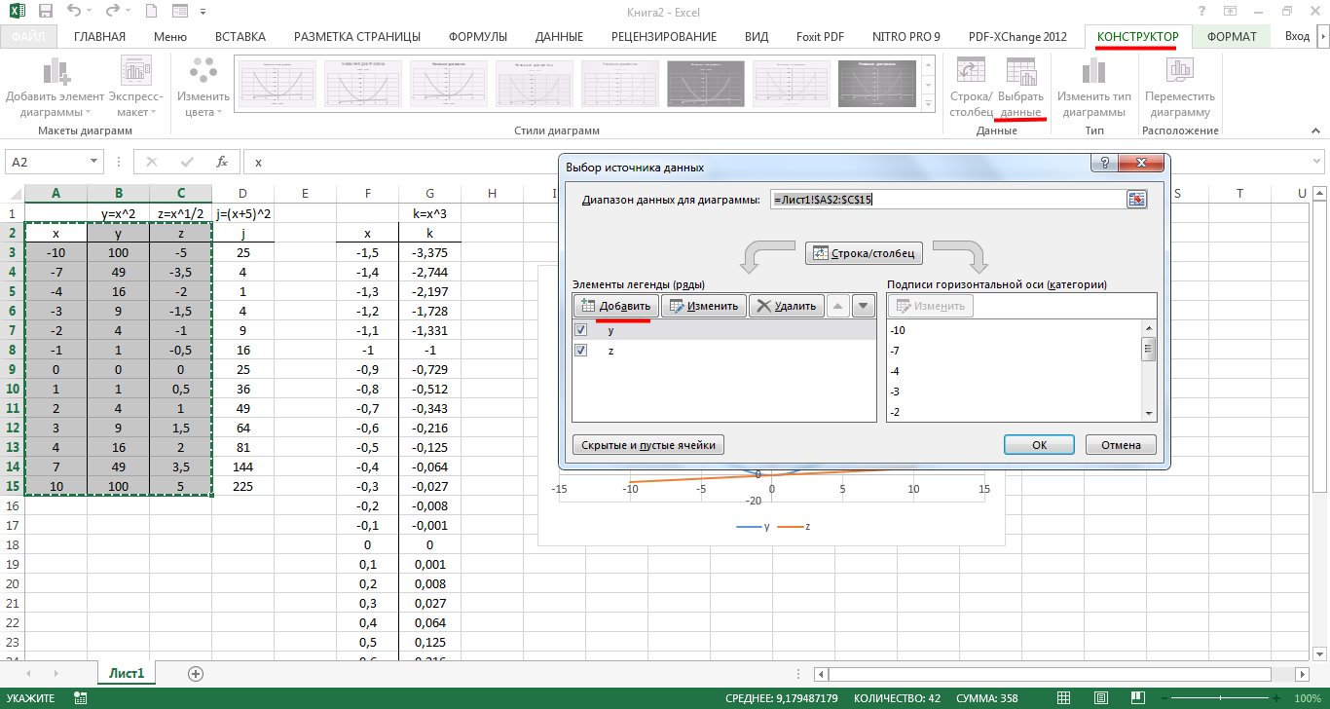Open the ФОРМУЛЫ ribbon tab
Viewport: 1330px width, 709px height.
click(x=477, y=37)
